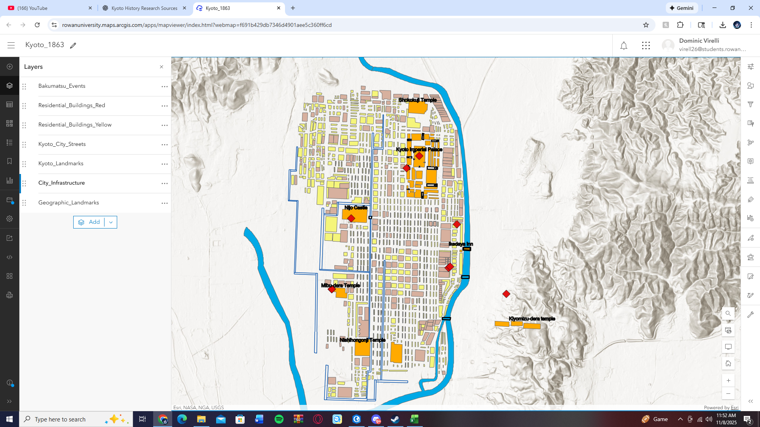Viewport: 760px width, 427px height.
Task: Zoom out with the minus button
Action: (x=728, y=393)
